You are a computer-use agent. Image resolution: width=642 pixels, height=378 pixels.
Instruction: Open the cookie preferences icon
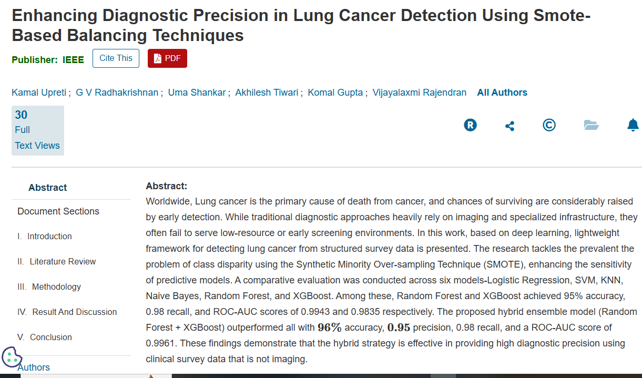[x=12, y=357]
